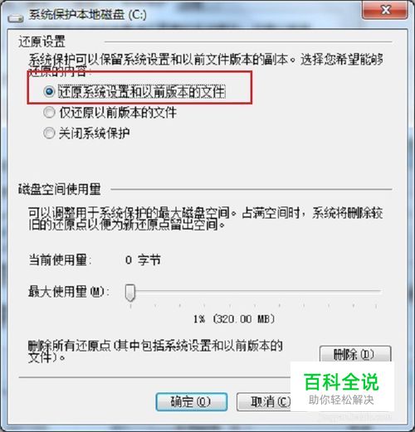This screenshot has width=415, height=432.
Task: Click the 还原系统设置和以前版本的文件 label text
Action: (142, 91)
